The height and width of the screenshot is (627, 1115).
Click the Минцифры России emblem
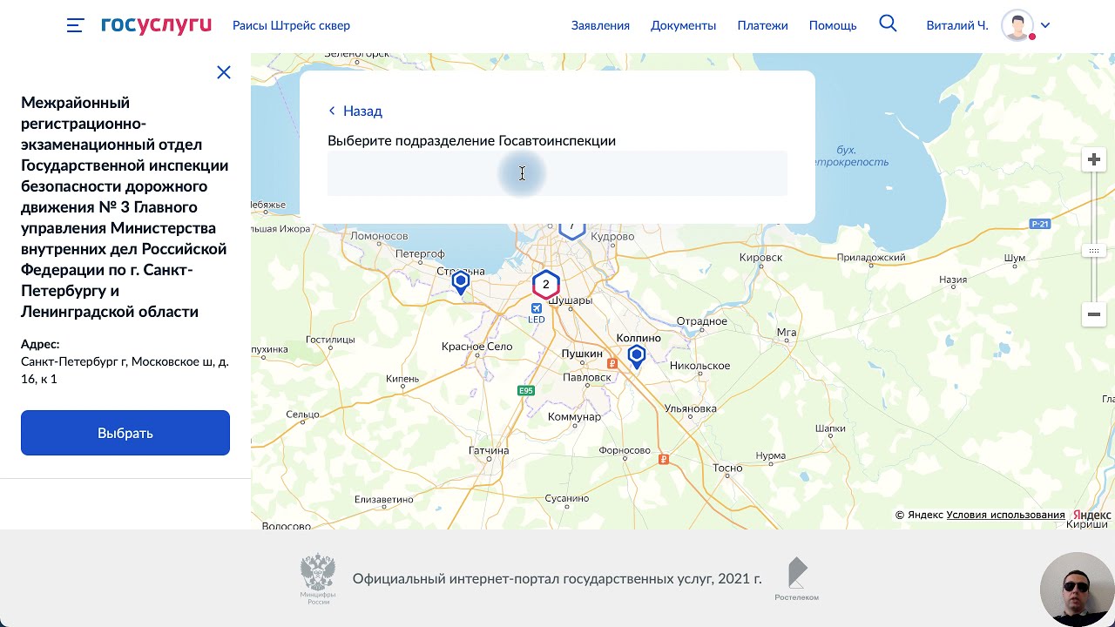[x=318, y=578]
